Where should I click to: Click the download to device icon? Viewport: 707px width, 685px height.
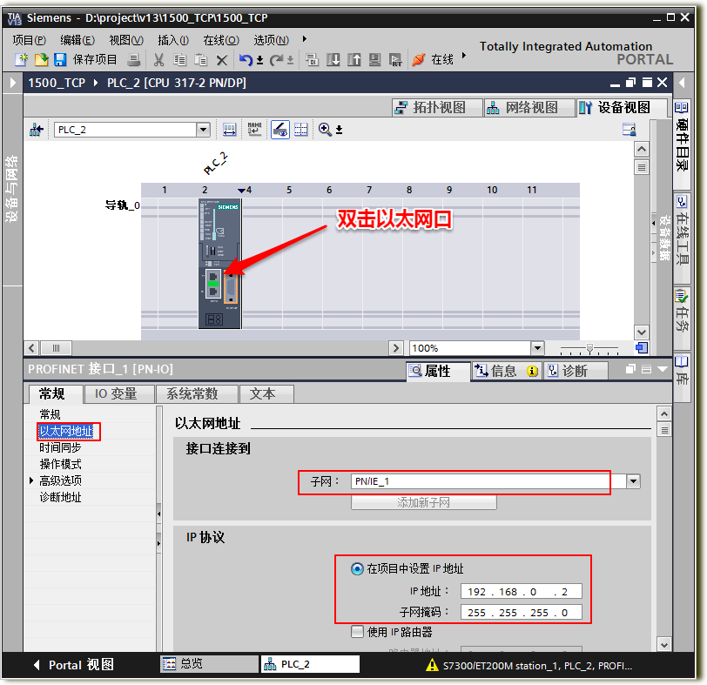(x=333, y=59)
